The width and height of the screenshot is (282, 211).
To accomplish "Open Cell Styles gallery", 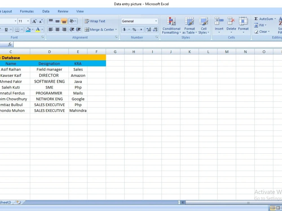I will pyautogui.click(x=204, y=26).
